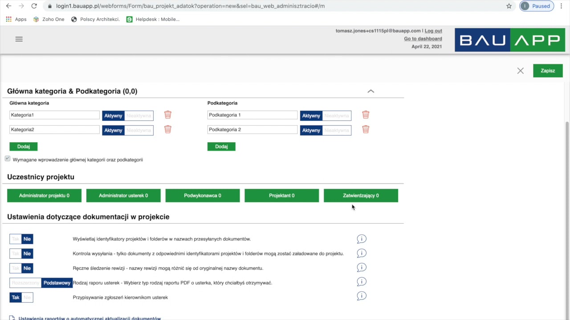
Task: Click Go to dashboard link
Action: coord(423,39)
